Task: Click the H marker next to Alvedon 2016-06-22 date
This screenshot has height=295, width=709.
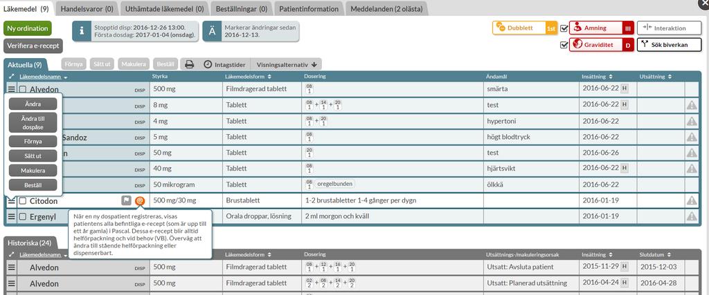Action: (624, 89)
